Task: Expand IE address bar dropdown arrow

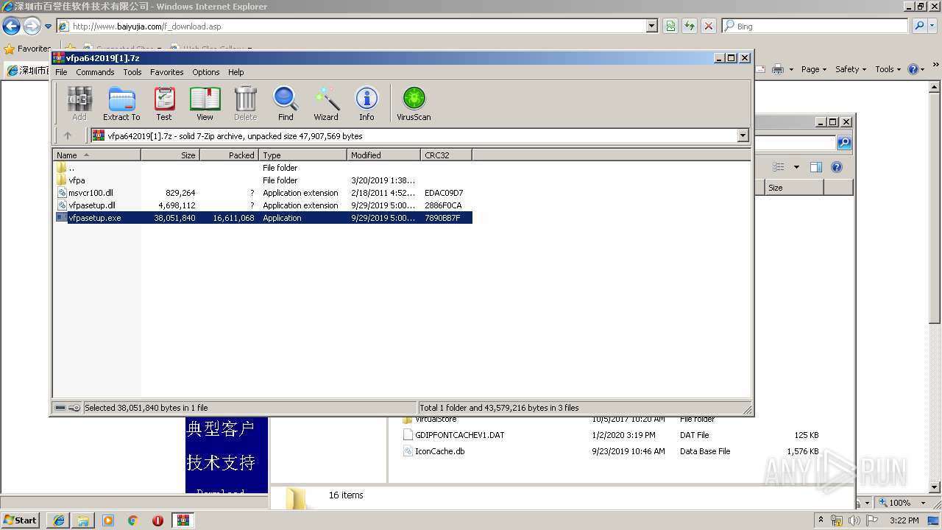Action: click(651, 26)
